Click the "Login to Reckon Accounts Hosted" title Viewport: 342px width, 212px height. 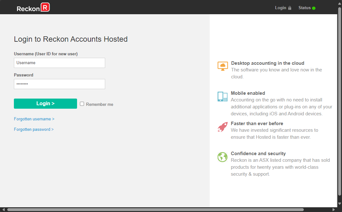(x=71, y=39)
